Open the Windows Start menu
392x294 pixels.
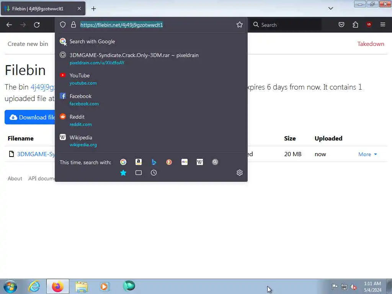[10, 286]
